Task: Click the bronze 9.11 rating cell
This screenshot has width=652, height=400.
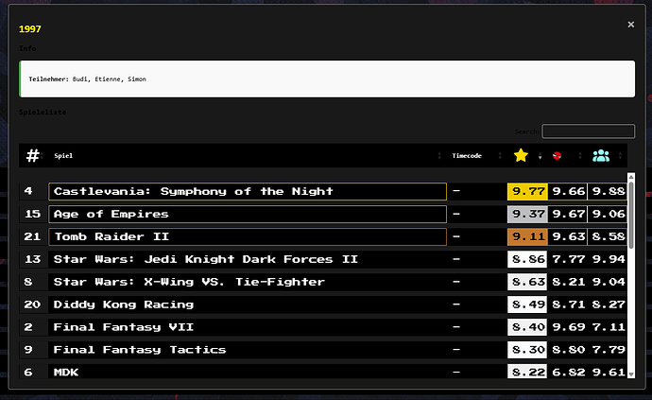Action: click(528, 236)
